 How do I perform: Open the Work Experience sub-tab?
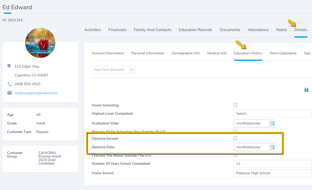[x=283, y=53]
